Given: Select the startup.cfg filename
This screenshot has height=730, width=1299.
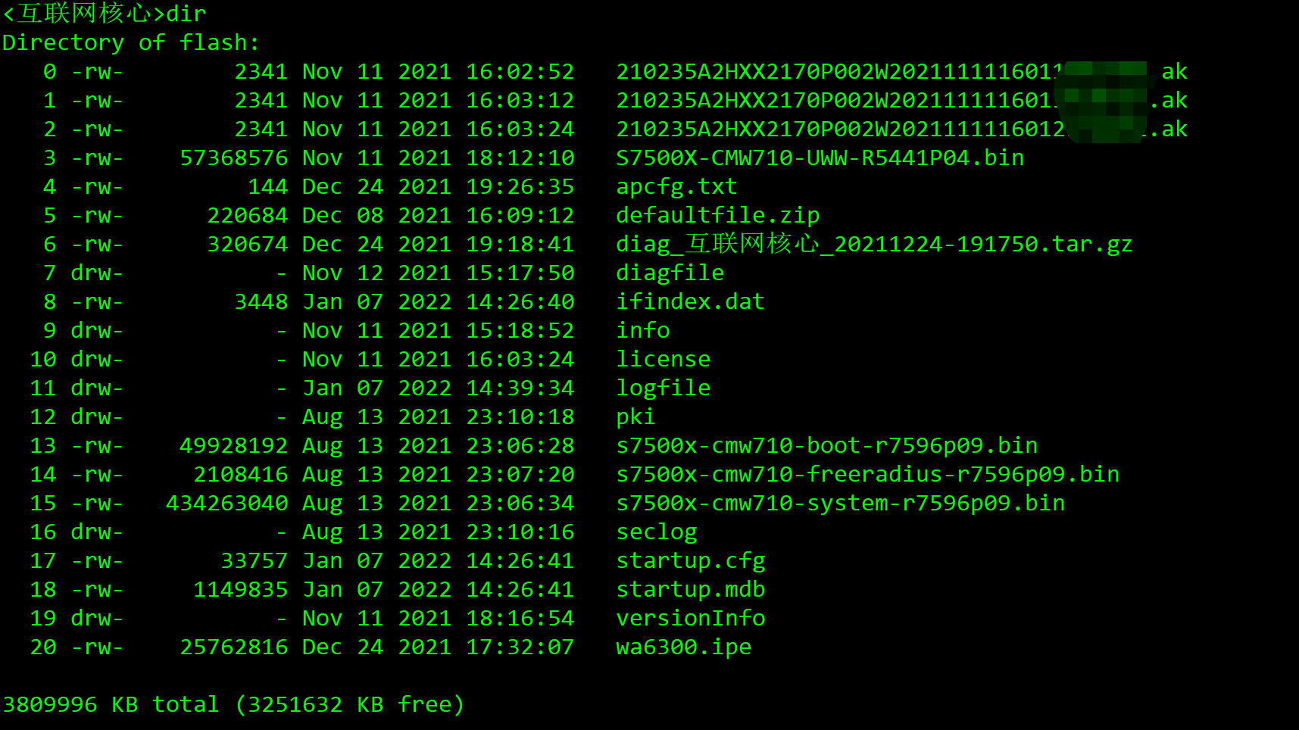Looking at the screenshot, I should click(690, 560).
